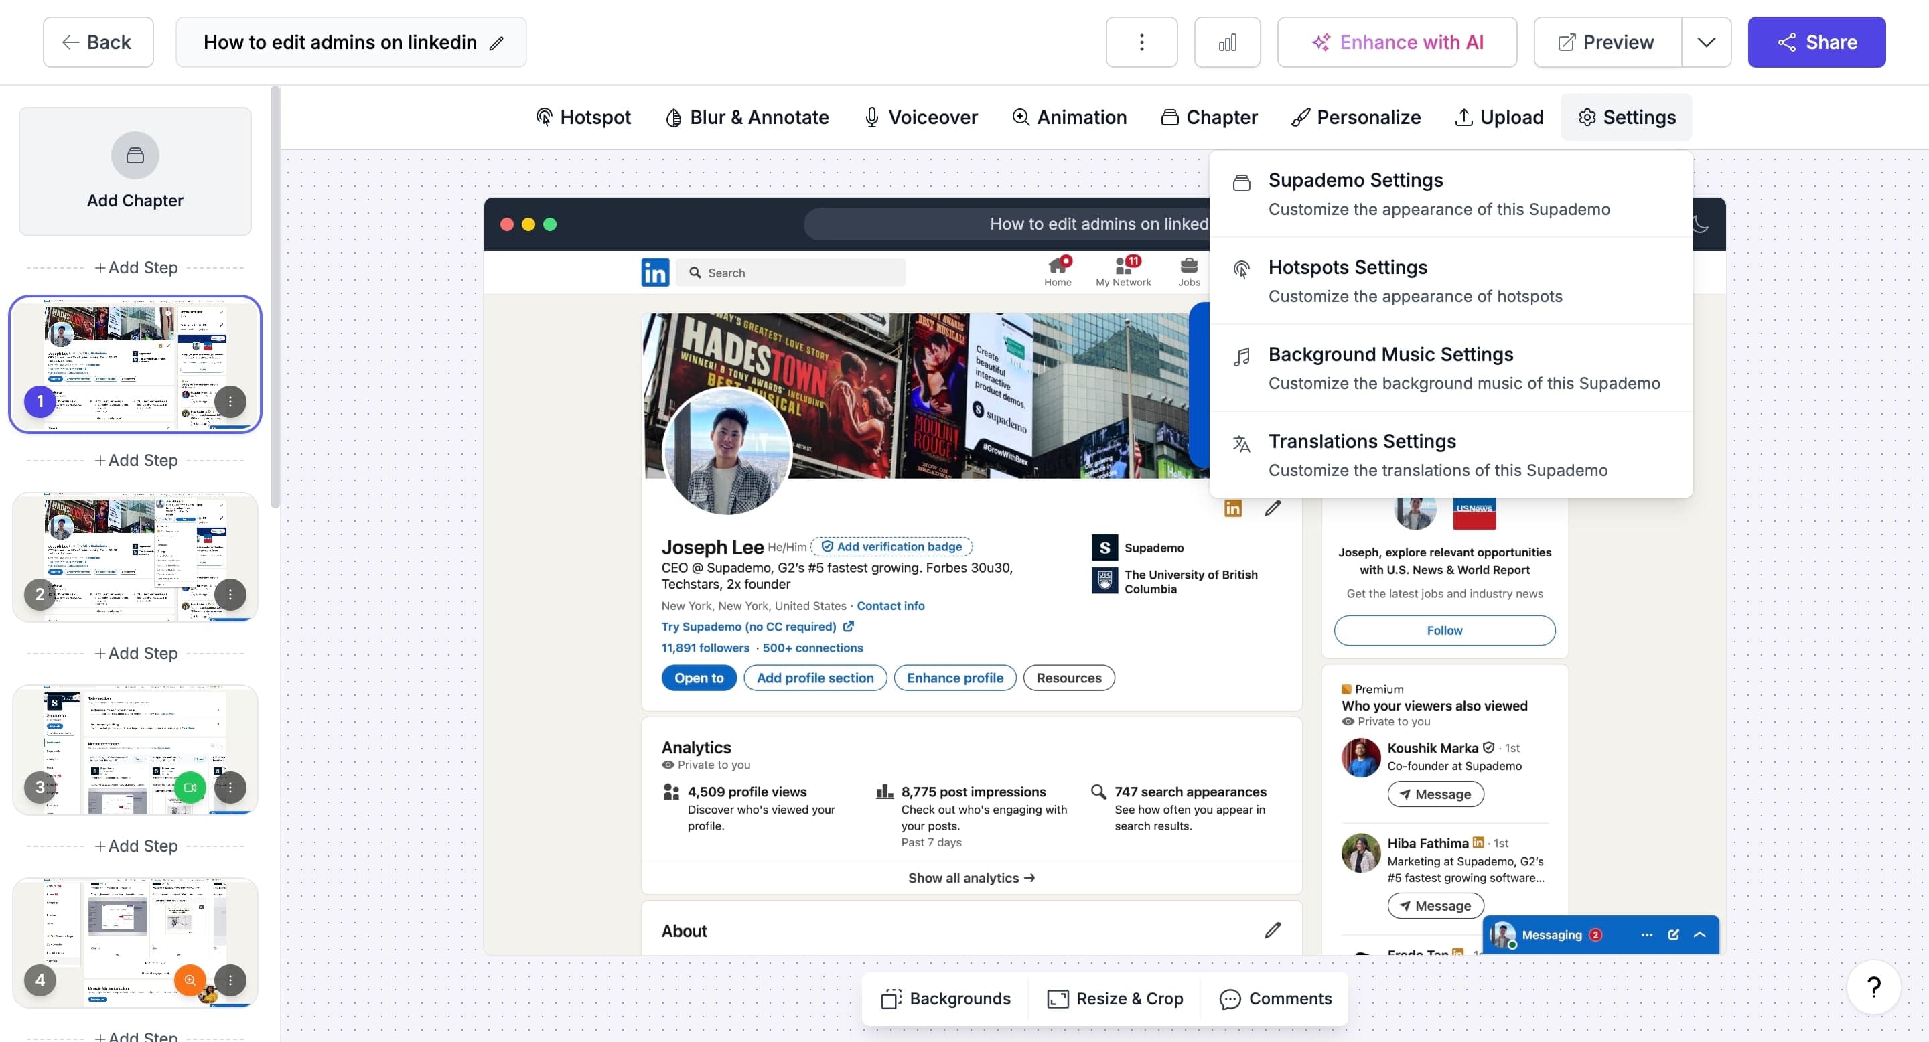This screenshot has height=1042, width=1929.
Task: Click 11,891 followers link
Action: (x=705, y=648)
